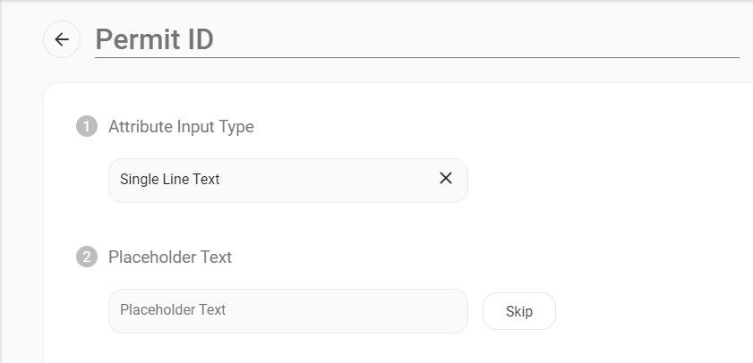The height and width of the screenshot is (363, 753).
Task: Select the circled number one indicator
Action: pyautogui.click(x=86, y=127)
